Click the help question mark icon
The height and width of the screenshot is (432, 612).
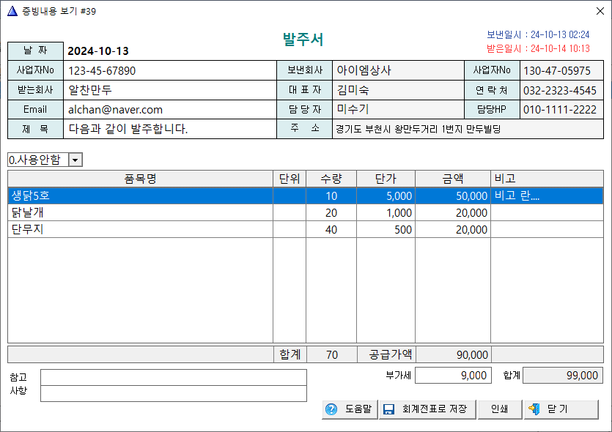[x=331, y=409]
